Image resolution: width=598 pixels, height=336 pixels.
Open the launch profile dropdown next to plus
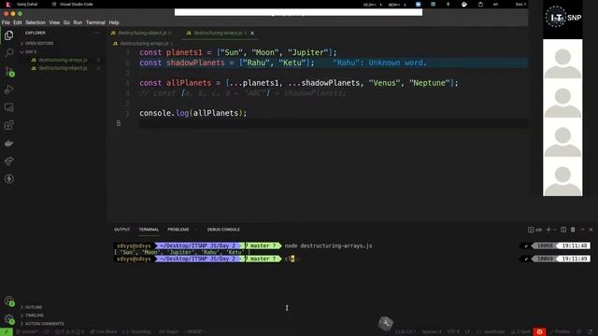pos(554,230)
